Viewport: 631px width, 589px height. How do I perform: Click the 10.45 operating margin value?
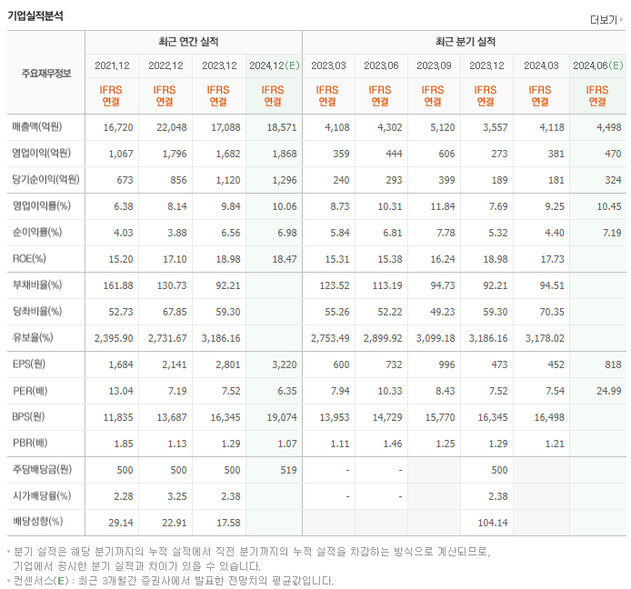(609, 206)
